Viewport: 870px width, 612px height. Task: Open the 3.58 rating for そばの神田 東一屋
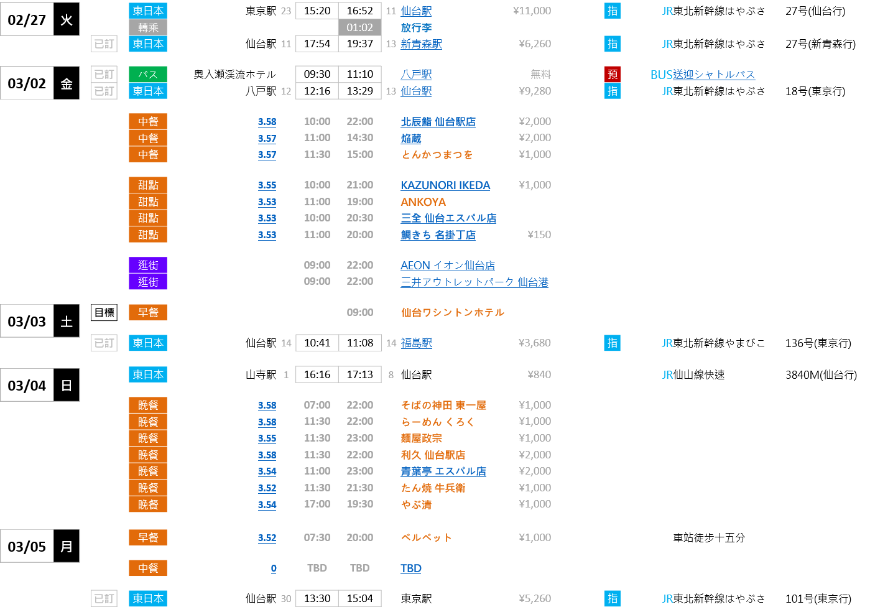pos(267,406)
